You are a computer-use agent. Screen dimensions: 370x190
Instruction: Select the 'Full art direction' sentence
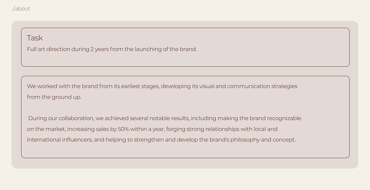pos(112,49)
